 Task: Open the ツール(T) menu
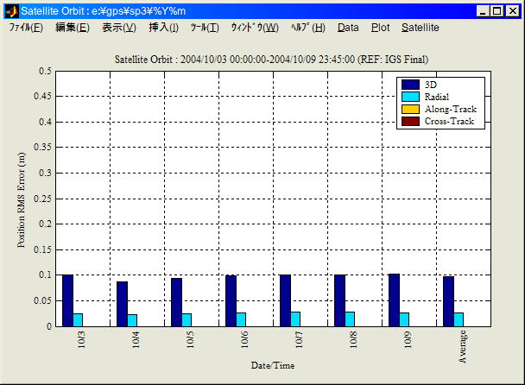[x=205, y=28]
